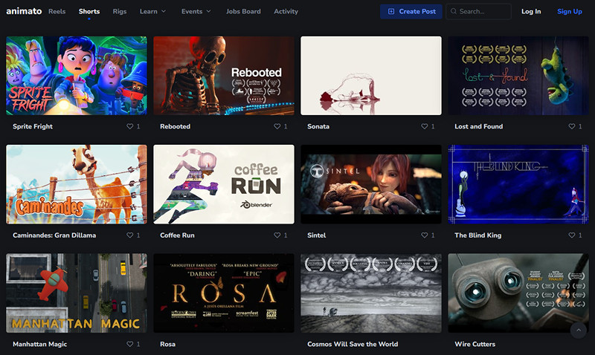Screen dimensions: 595x355
Task: Toggle like on Lost and Found
Action: coord(571,126)
